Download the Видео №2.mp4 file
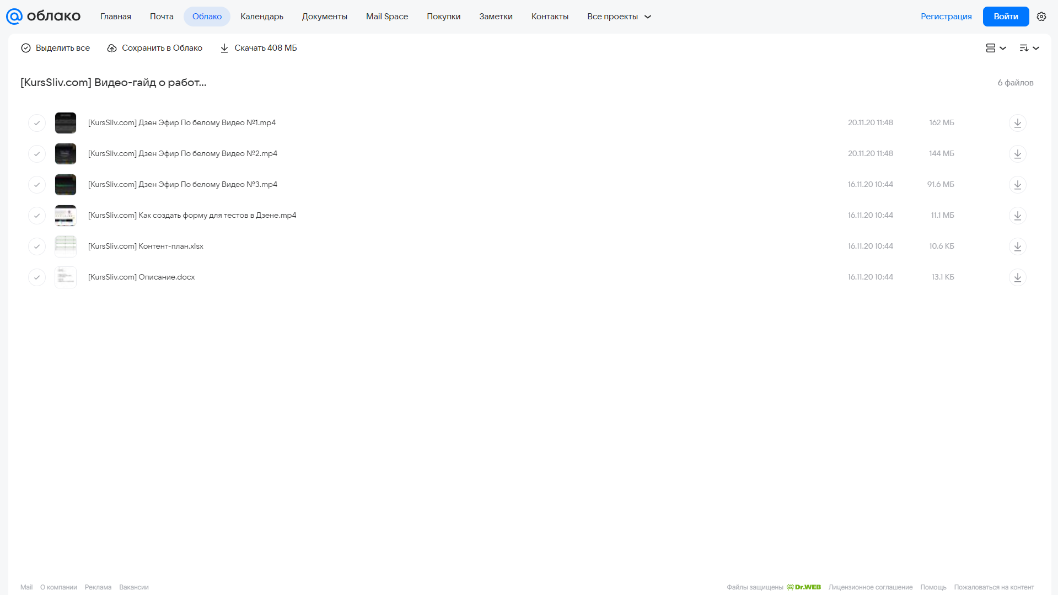Viewport: 1058px width, 595px height. coord(1017,154)
